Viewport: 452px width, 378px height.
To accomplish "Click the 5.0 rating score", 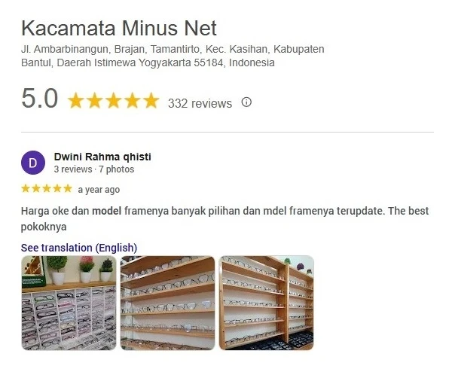I will (x=39, y=99).
